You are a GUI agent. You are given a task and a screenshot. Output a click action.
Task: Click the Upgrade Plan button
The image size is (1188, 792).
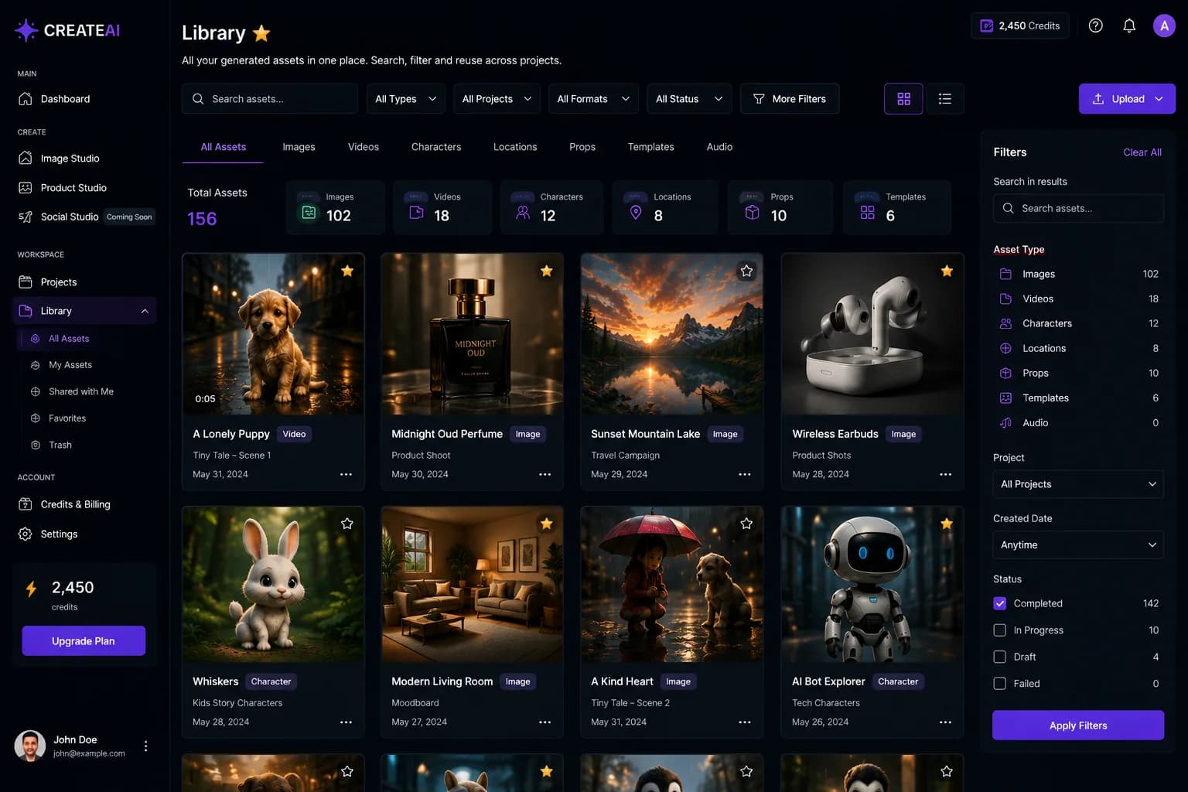coord(84,641)
